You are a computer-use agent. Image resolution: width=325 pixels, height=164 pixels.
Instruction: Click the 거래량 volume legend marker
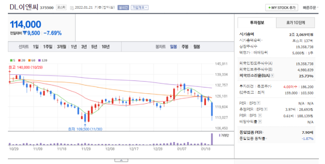coord(220,136)
